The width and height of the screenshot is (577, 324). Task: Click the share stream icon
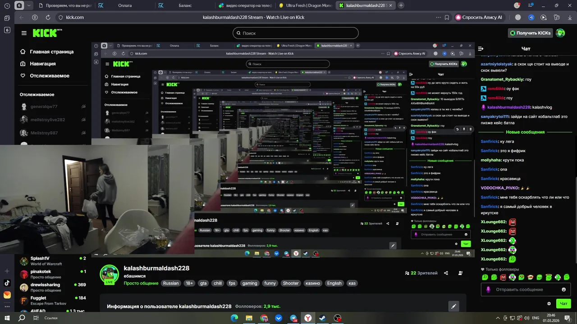(x=446, y=273)
